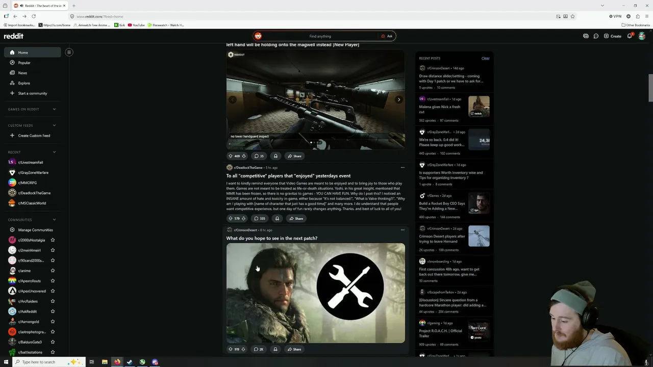Viewport: 653px width, 367px height.
Task: Favorite r/BaldursGate3 with its star
Action: [53, 342]
